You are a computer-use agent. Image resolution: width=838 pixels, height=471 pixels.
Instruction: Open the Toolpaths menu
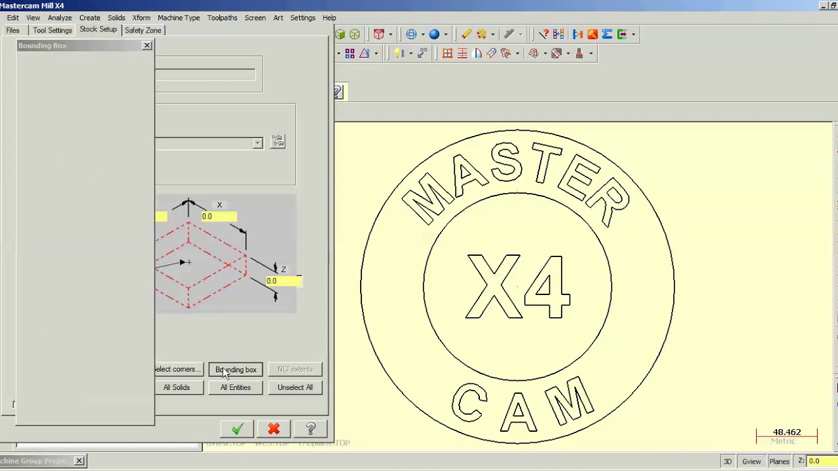pos(222,18)
